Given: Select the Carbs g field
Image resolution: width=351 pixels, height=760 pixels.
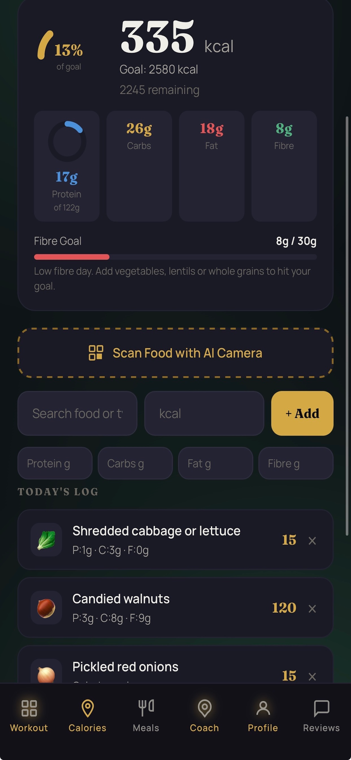Looking at the screenshot, I should pos(135,463).
